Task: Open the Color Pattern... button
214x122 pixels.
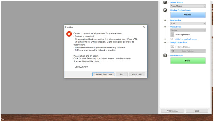Action: pos(188,51)
